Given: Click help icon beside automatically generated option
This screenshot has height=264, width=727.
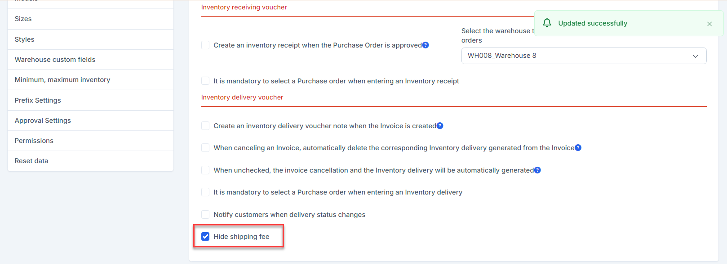Looking at the screenshot, I should pyautogui.click(x=537, y=170).
